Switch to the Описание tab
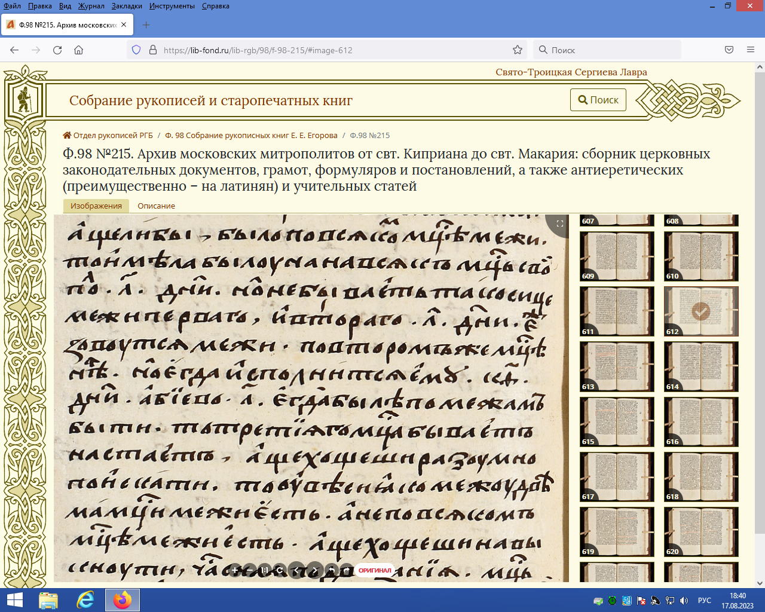This screenshot has width=765, height=612. pyautogui.click(x=156, y=206)
